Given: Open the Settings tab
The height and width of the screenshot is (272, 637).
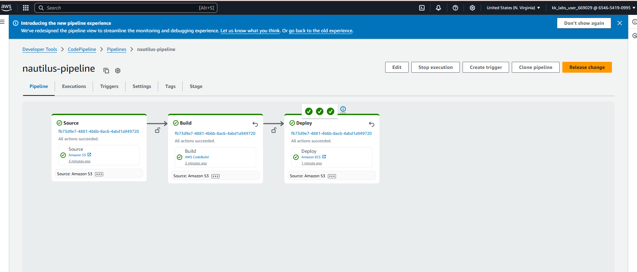Looking at the screenshot, I should point(142,86).
